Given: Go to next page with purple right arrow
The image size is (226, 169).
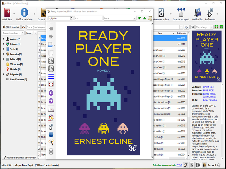Looking at the screenshot, I should coord(51,101).
